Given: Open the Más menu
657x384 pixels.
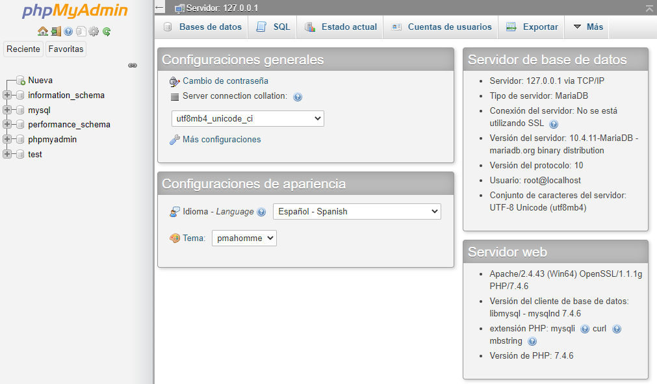Looking at the screenshot, I should pos(587,27).
